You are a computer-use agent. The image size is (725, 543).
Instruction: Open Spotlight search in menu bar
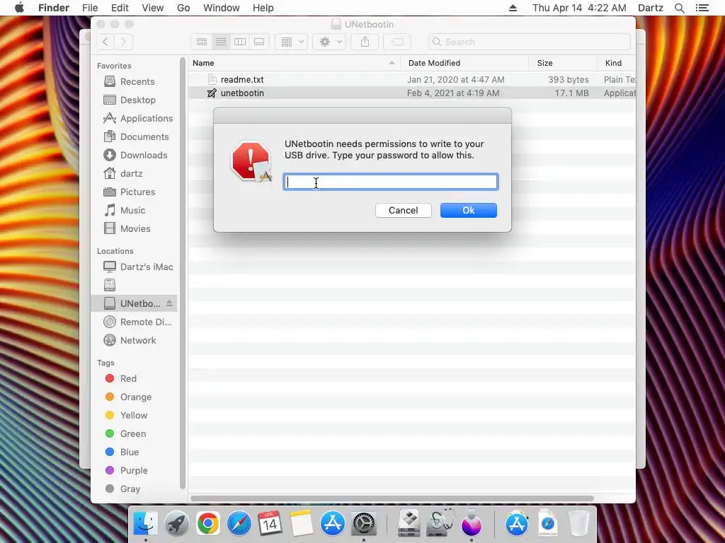680,8
